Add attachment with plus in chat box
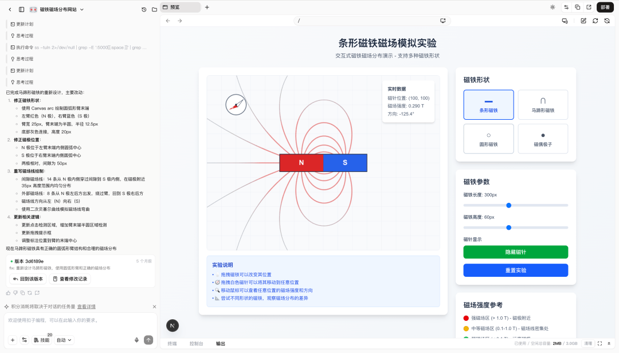Viewport: 619px width, 353px height. coord(13,340)
